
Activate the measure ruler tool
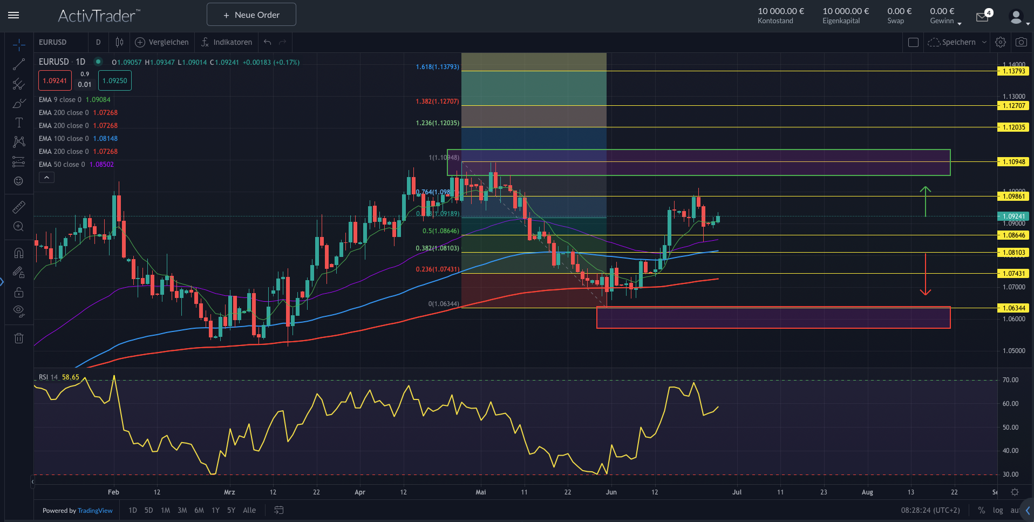pos(18,207)
